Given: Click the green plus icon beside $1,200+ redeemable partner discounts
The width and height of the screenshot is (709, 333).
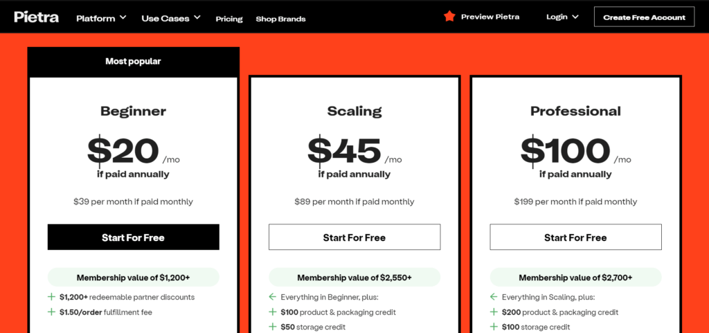Looking at the screenshot, I should pyautogui.click(x=51, y=297).
